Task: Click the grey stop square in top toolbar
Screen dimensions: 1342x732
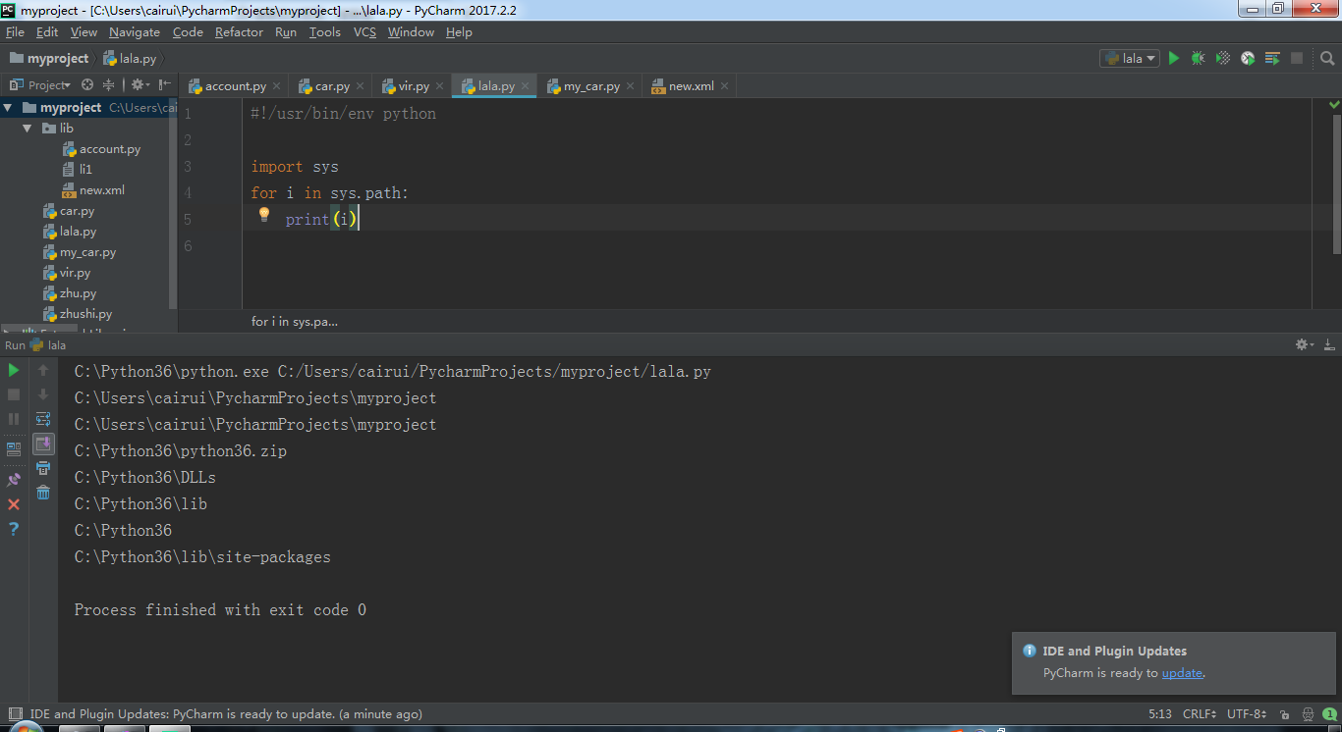Action: pyautogui.click(x=1297, y=59)
